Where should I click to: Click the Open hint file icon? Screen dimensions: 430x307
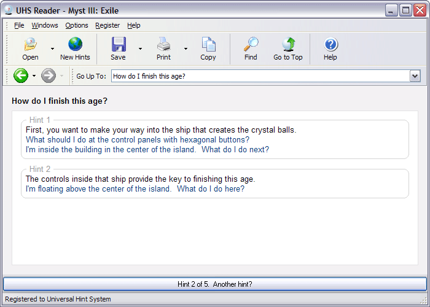pyautogui.click(x=30, y=44)
